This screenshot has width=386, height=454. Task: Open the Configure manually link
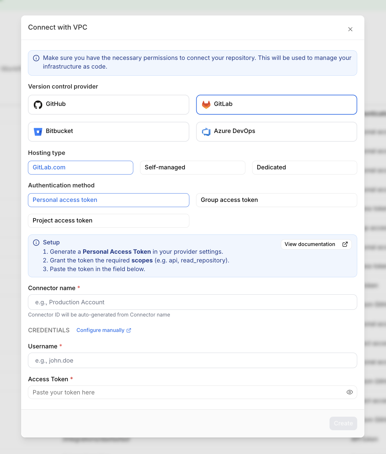[x=104, y=330]
